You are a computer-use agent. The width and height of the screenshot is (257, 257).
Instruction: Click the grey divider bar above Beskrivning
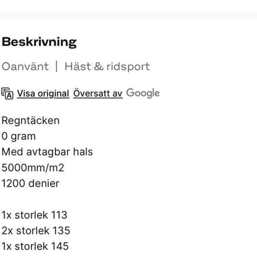tap(128, 15)
